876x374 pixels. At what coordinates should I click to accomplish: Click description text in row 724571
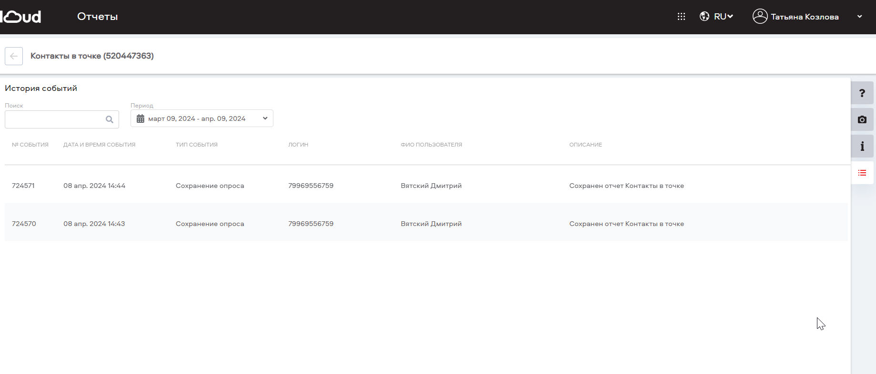(x=627, y=186)
